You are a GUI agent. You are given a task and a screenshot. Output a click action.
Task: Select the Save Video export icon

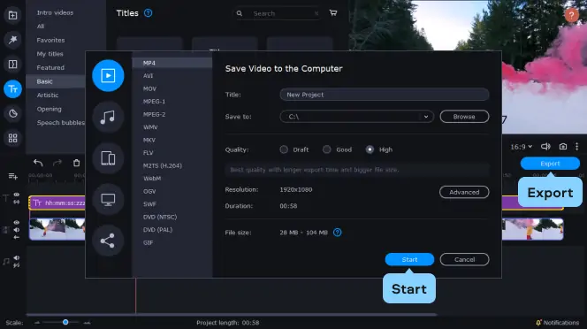[x=108, y=76]
